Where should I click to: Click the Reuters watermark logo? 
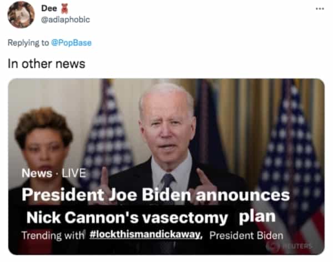pyautogui.click(x=290, y=246)
